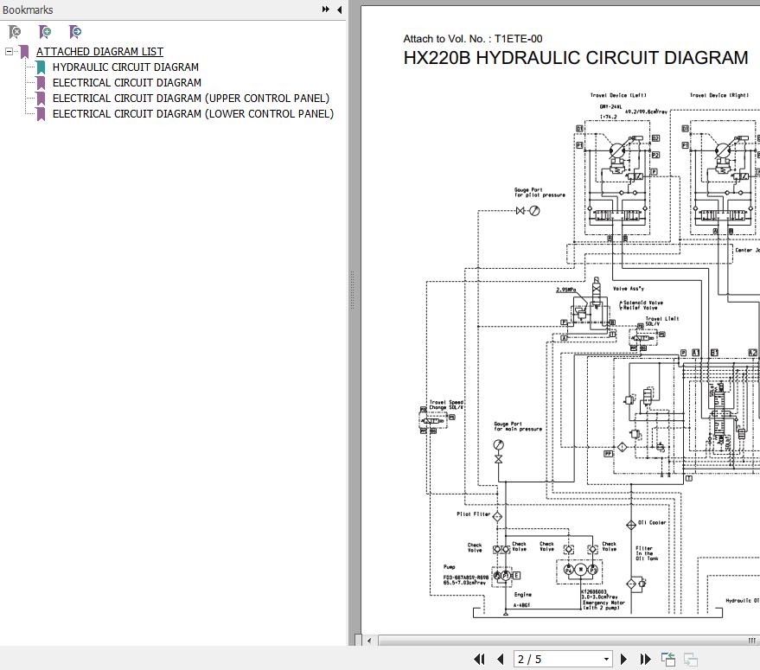Click the 'Travel Device (Right)' diagram label
The height and width of the screenshot is (670, 760).
click(x=719, y=95)
